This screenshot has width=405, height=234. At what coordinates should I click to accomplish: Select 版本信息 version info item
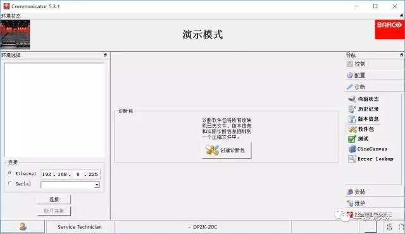[363, 119]
